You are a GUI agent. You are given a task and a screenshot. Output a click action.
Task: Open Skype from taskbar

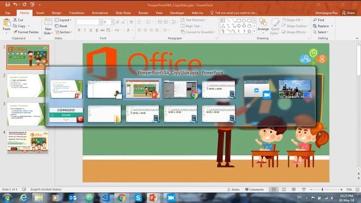tap(138, 198)
